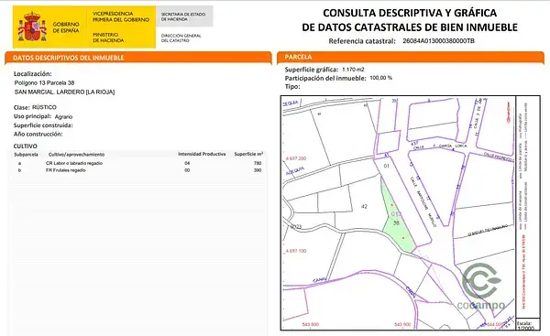Click the cadastral reference number 26084A013000380000TB
Image resolution: width=550 pixels, height=336 pixels.
pyautogui.click(x=438, y=41)
